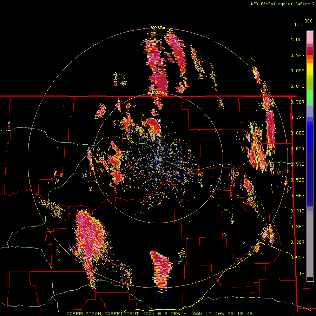Click the 0.573 scale value
This screenshot has width=316, height=316.
point(297,164)
